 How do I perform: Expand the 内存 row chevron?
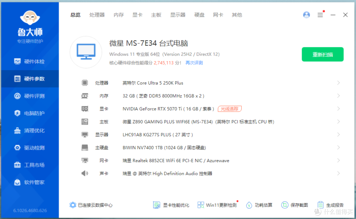(338, 96)
